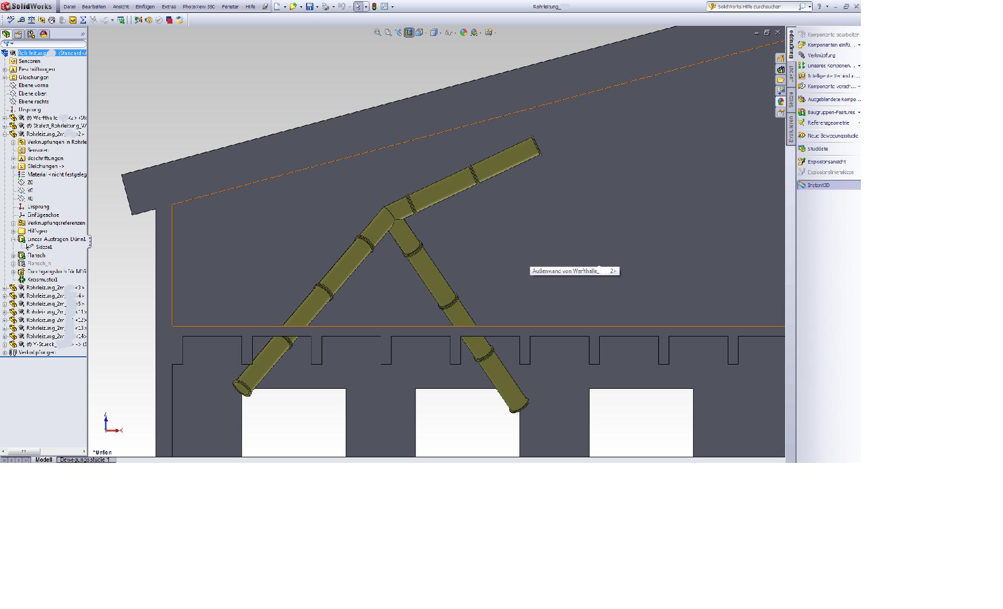Collapse the Linear Austragen Dünn1 node

point(13,239)
